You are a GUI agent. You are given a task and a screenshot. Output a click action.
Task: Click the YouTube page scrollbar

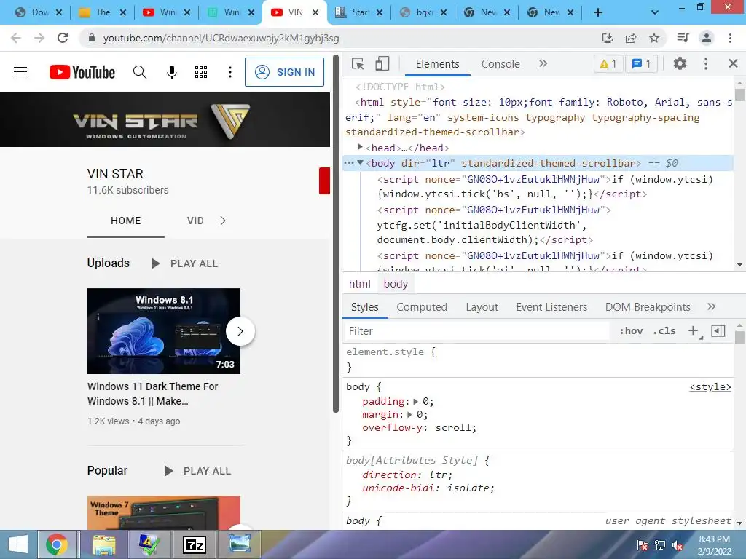coord(336,233)
